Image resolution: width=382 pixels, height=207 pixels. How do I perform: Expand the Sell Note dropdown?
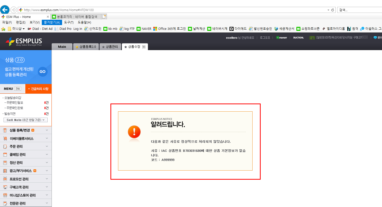tap(26, 120)
